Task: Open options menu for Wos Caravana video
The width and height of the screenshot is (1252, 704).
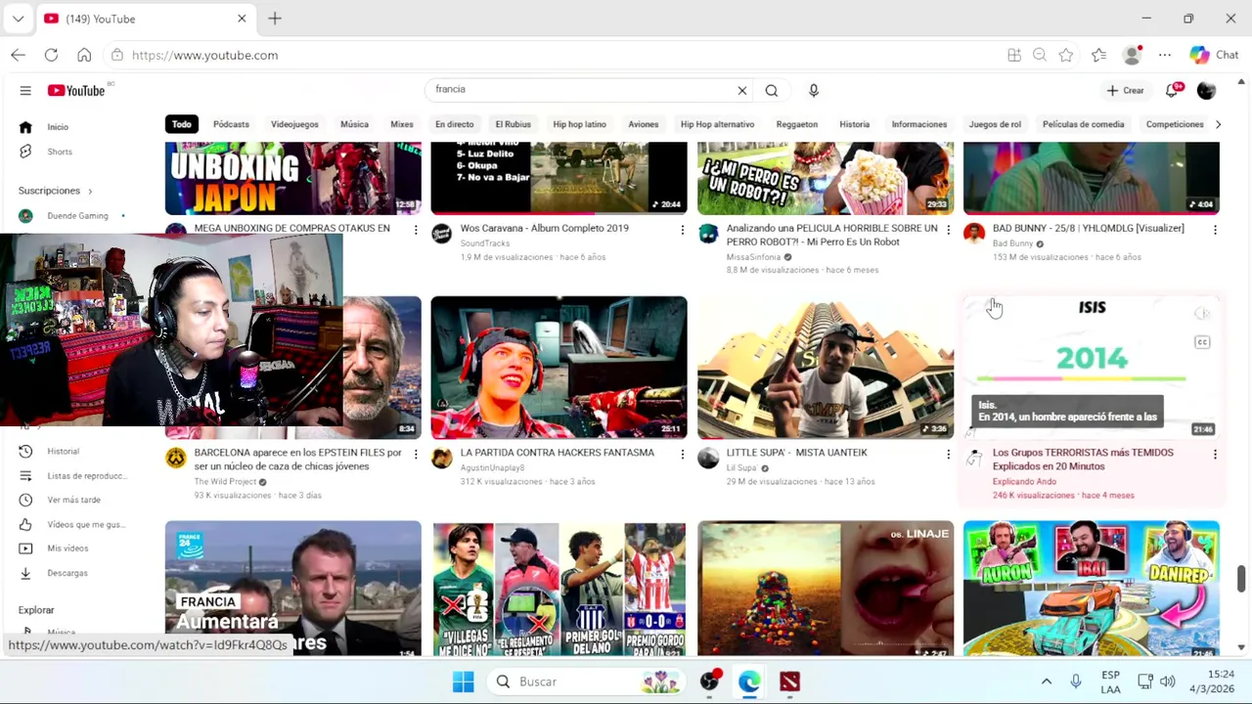Action: point(682,231)
